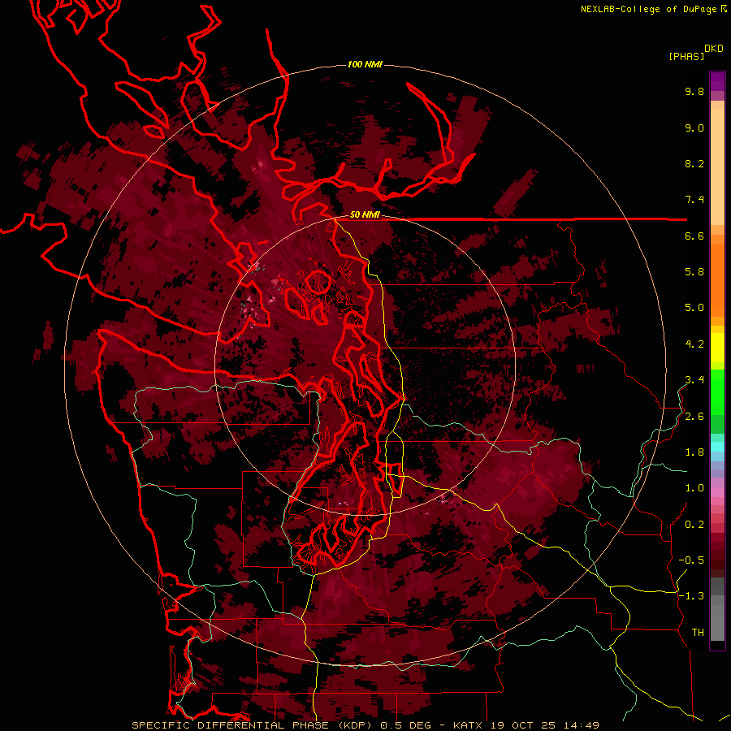Click the 2.6 scale value
Screen dimensions: 731x731
pyautogui.click(x=694, y=417)
